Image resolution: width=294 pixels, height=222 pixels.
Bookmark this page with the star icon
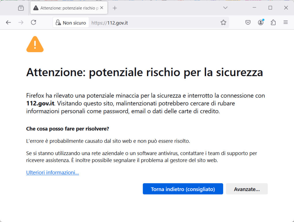223,23
